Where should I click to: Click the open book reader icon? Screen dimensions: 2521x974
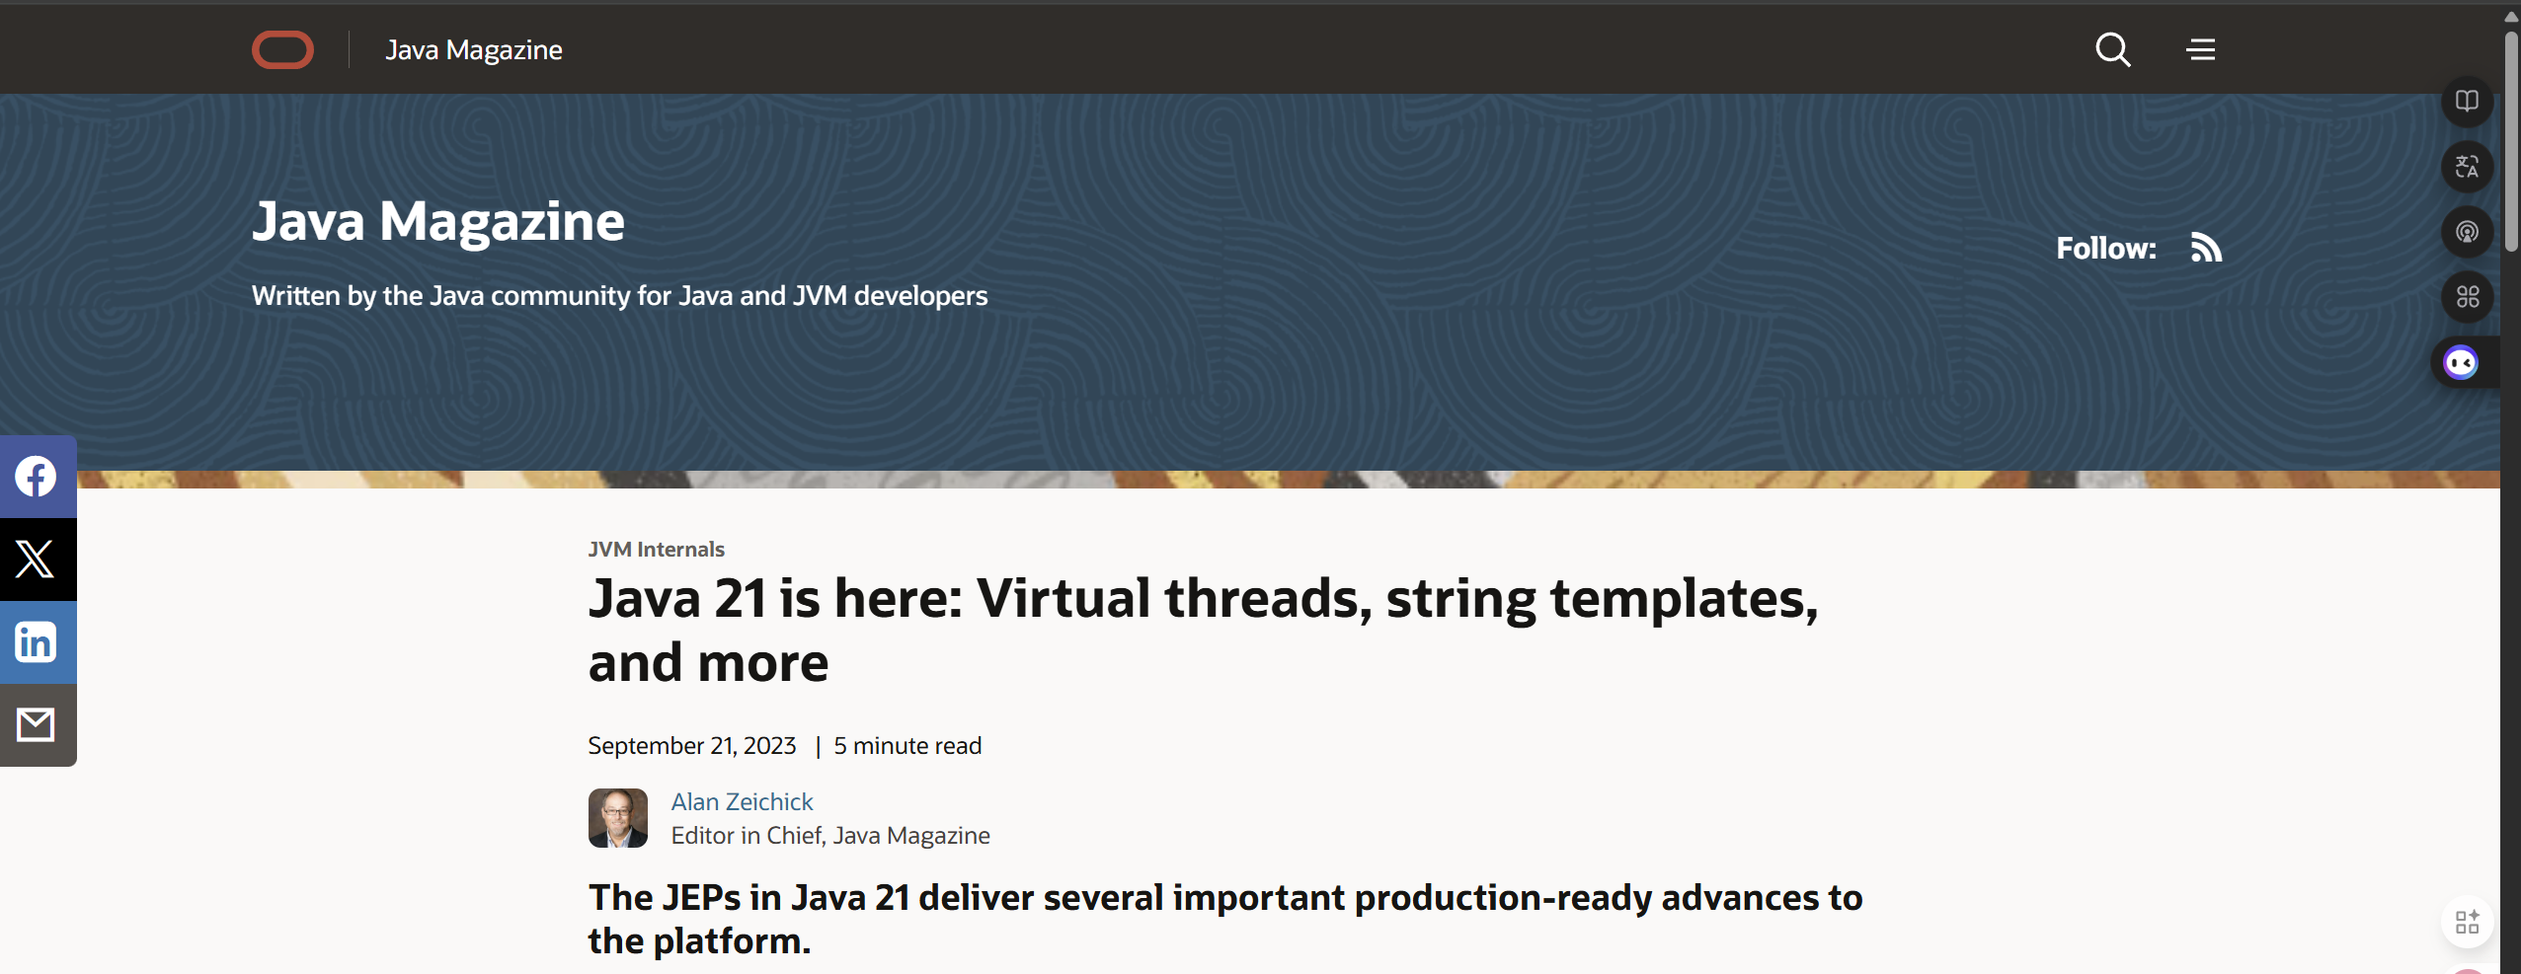click(2467, 101)
